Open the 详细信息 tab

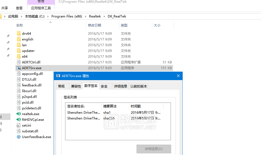click(121, 86)
